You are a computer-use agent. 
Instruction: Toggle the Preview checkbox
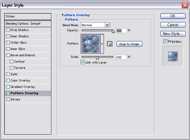pos(165,41)
